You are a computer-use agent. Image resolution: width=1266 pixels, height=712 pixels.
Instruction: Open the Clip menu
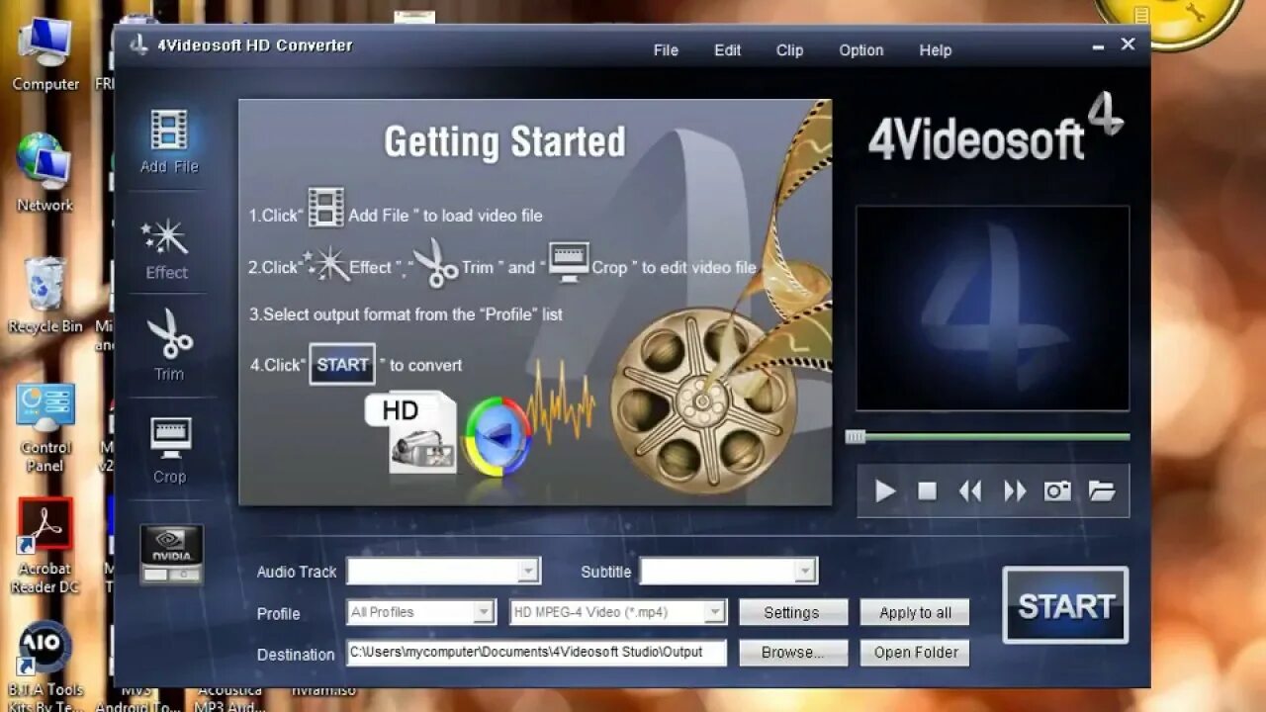pos(789,50)
